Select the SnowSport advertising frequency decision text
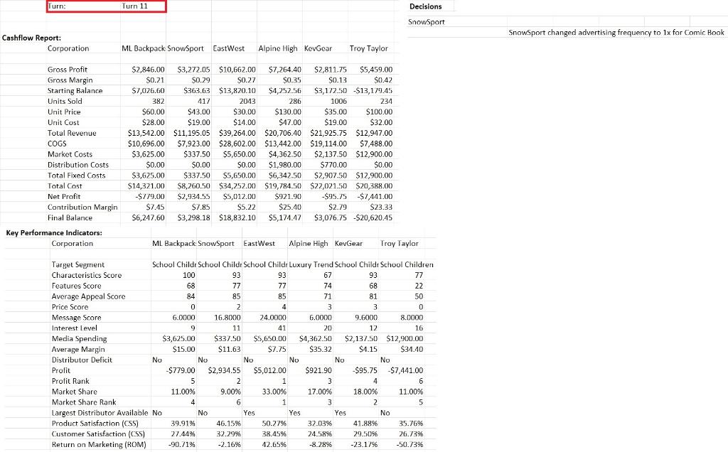This screenshot has height=452, width=728. click(616, 33)
